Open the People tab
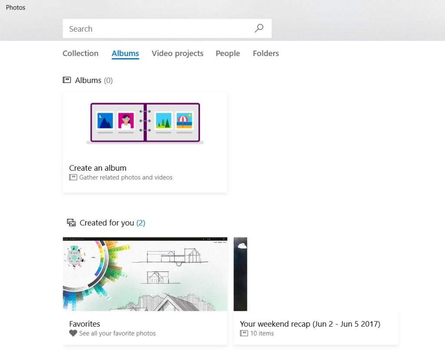This screenshot has height=357, width=445. (228, 53)
